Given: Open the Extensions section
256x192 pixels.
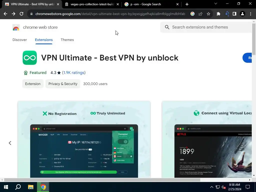Looking at the screenshot, I should 44,40.
